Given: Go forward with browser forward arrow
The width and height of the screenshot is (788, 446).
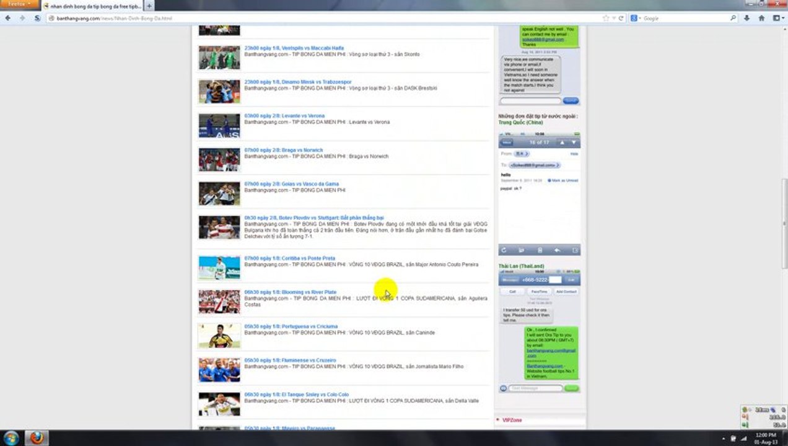Looking at the screenshot, I should 23,18.
